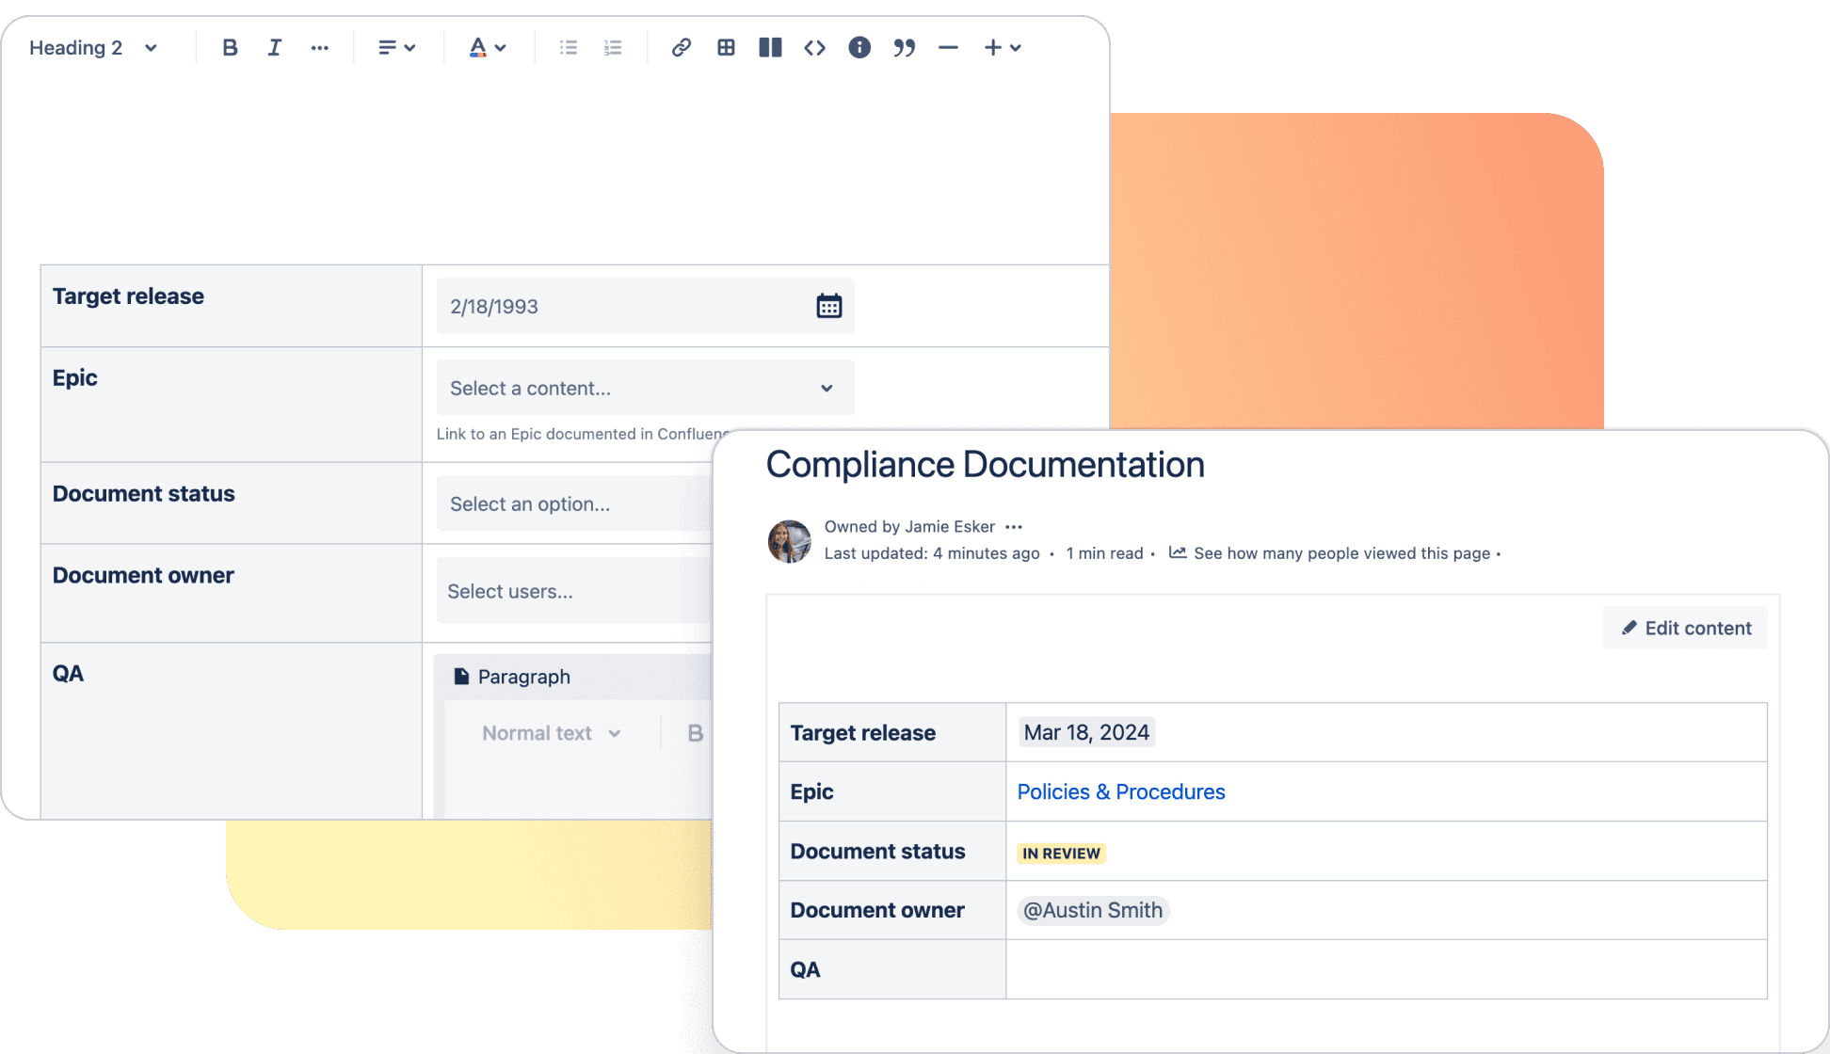
Task: Expand the Normal text style selector
Action: (551, 733)
